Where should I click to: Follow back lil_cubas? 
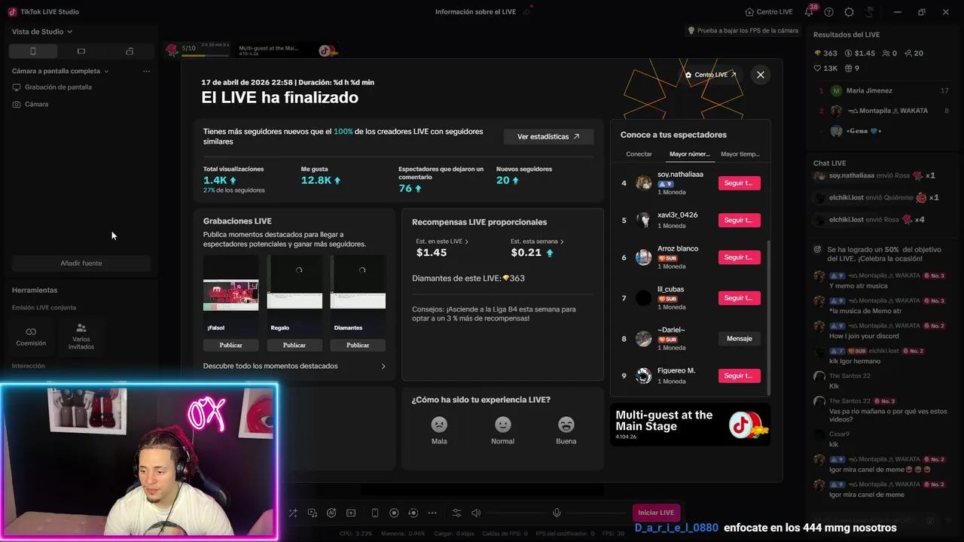[739, 298]
